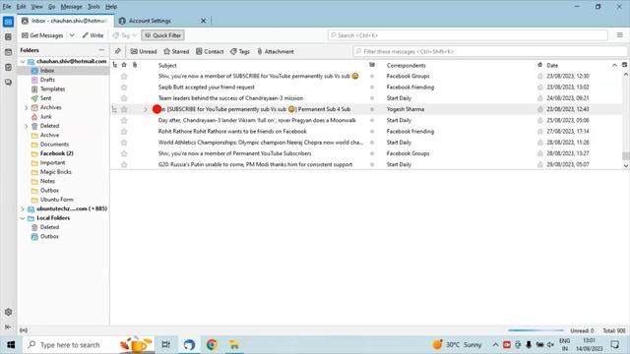Screen dimensions: 630x354
Task: Click the Windows taskbar search box
Action: tap(89, 345)
